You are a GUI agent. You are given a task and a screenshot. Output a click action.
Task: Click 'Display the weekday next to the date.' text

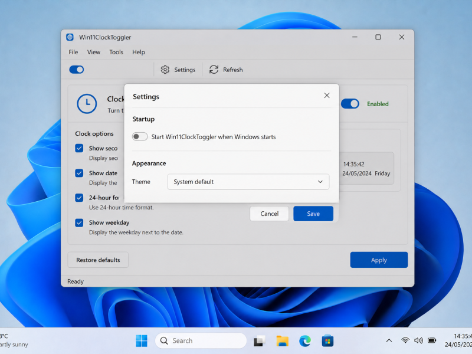136,232
